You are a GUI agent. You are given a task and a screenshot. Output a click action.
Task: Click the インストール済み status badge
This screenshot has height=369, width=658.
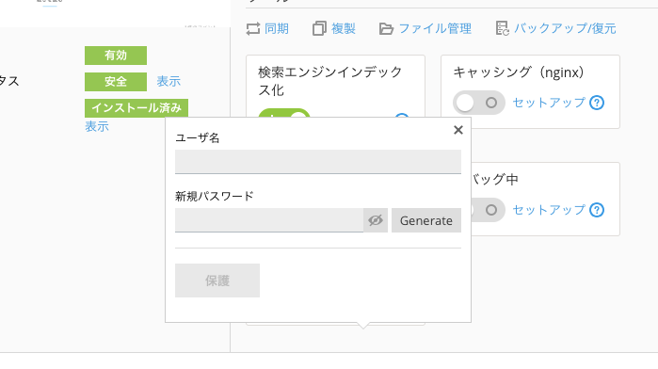point(136,108)
